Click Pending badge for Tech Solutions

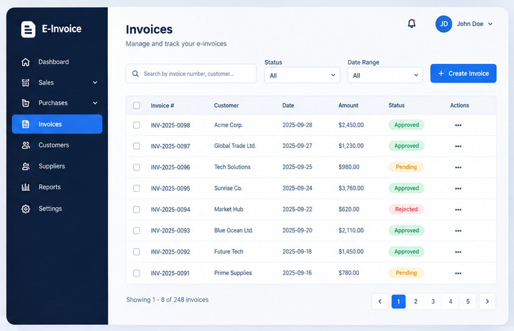406,167
